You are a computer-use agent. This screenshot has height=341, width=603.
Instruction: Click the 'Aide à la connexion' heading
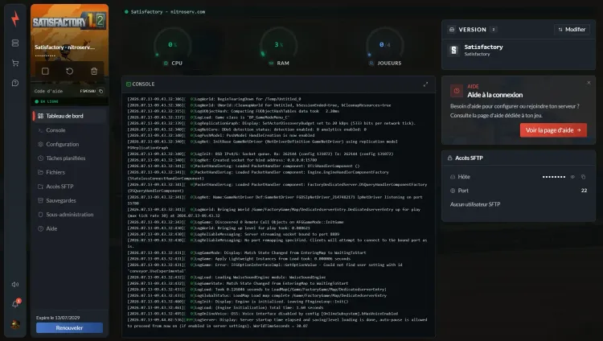coord(495,95)
